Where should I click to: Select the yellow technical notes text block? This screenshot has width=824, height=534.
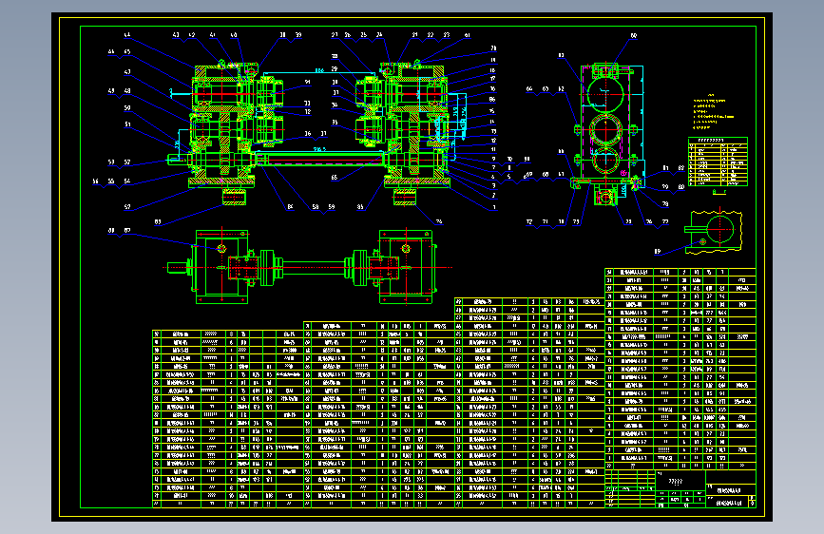(712, 112)
